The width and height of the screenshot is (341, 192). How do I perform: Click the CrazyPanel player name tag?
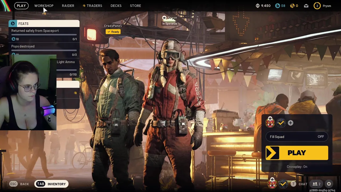(x=113, y=26)
